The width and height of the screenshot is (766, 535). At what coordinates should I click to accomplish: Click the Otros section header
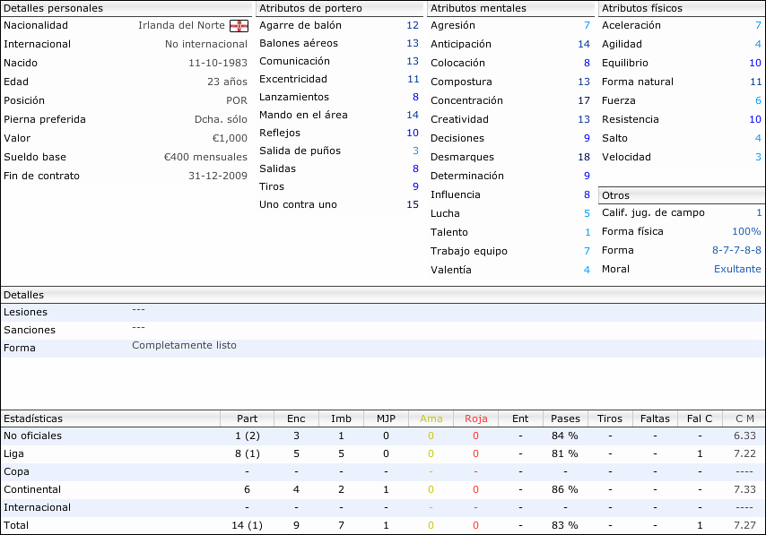point(682,195)
